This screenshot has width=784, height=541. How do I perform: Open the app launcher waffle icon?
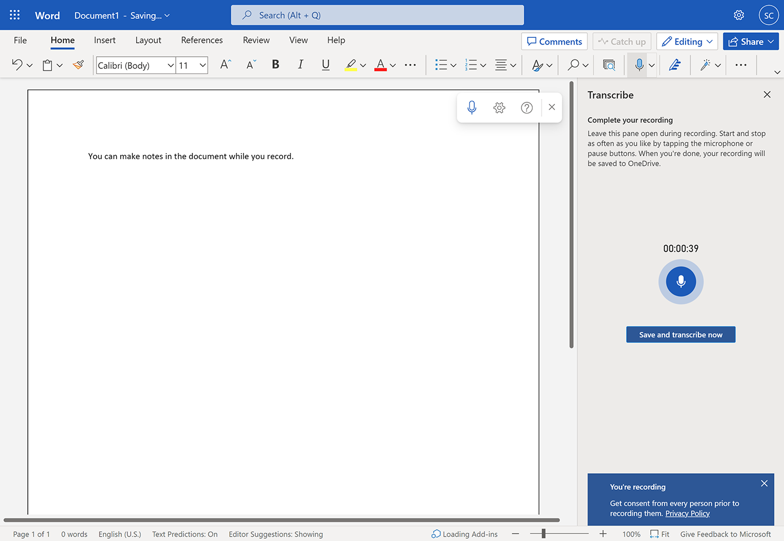point(15,15)
